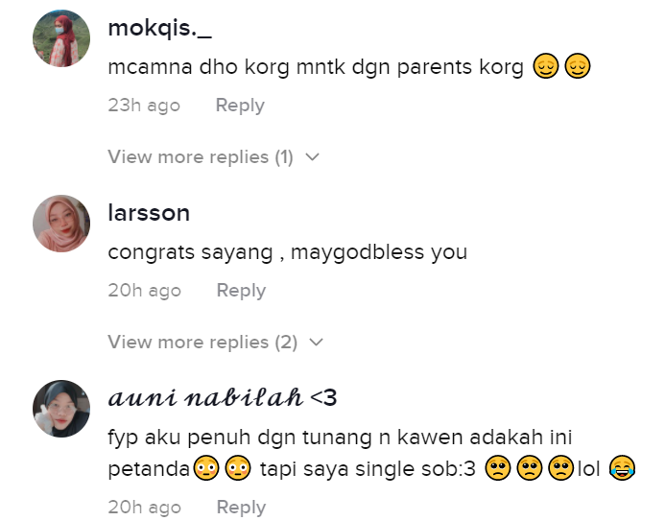Viewport: 665px width, 521px height.
Task: Click 20h ago timestamp under auni nabilah's comment
Action: pos(144,508)
